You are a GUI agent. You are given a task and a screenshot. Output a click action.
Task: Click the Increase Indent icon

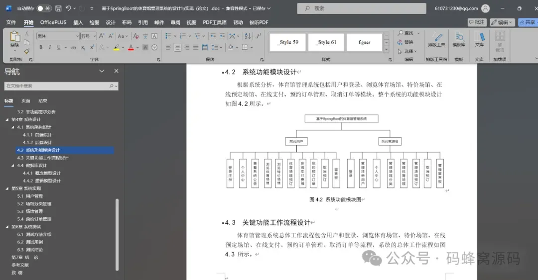222,36
